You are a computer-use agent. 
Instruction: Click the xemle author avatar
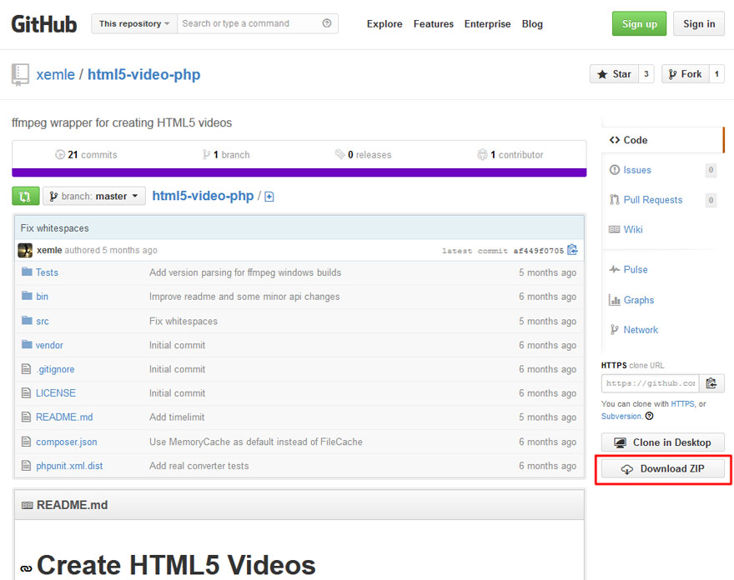(x=25, y=250)
